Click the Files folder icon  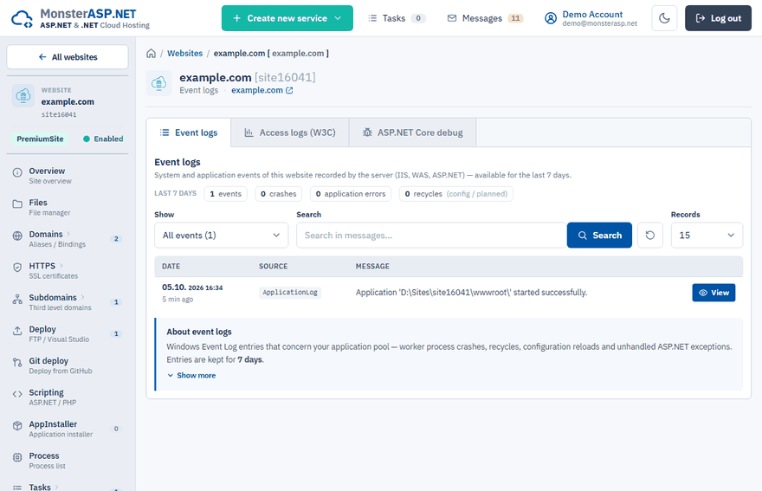click(x=17, y=204)
